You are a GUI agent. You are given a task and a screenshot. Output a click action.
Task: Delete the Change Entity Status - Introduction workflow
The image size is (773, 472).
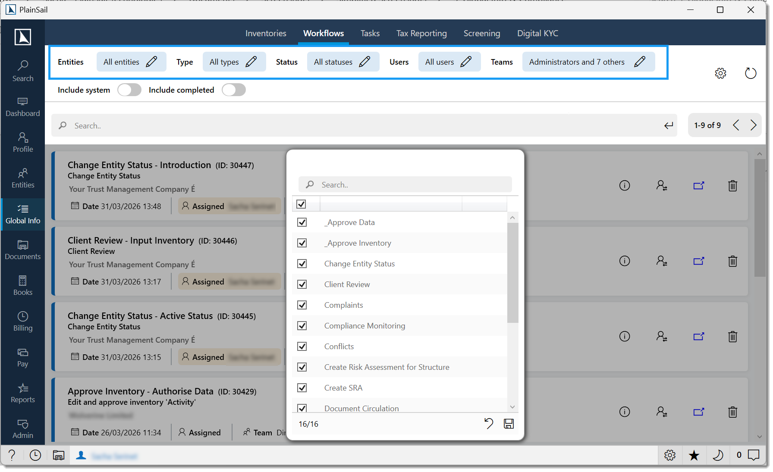click(x=732, y=186)
